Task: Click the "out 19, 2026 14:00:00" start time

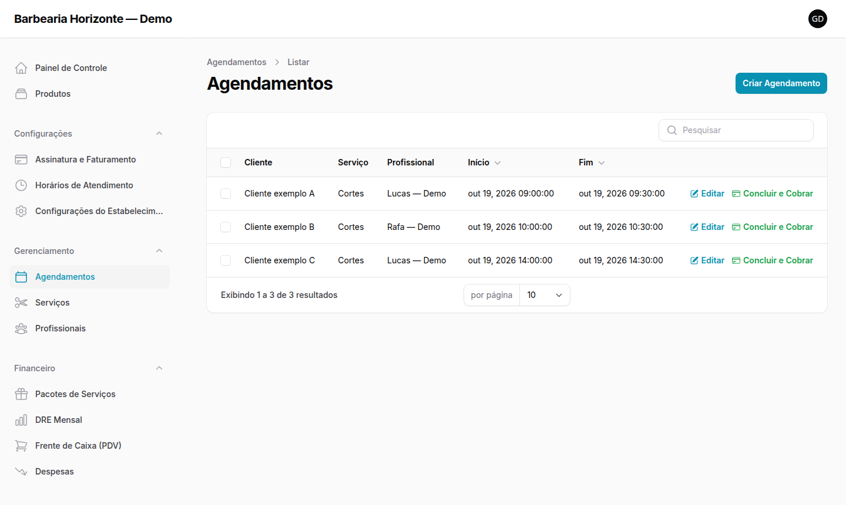Action: [510, 260]
